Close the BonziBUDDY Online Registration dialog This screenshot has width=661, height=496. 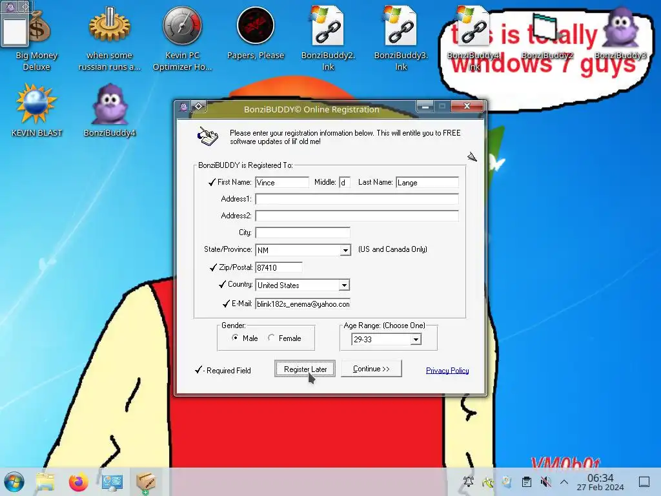pos(467,107)
